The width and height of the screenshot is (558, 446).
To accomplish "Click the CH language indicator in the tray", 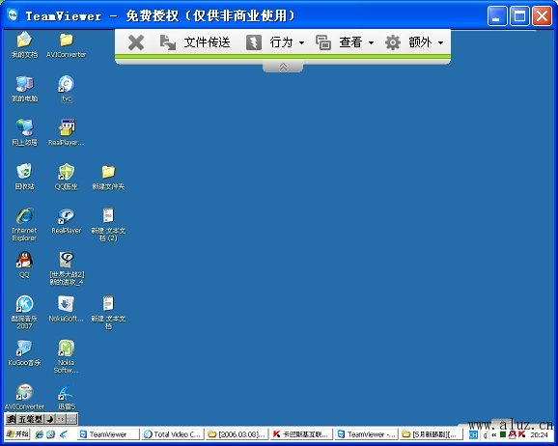I will point(473,434).
